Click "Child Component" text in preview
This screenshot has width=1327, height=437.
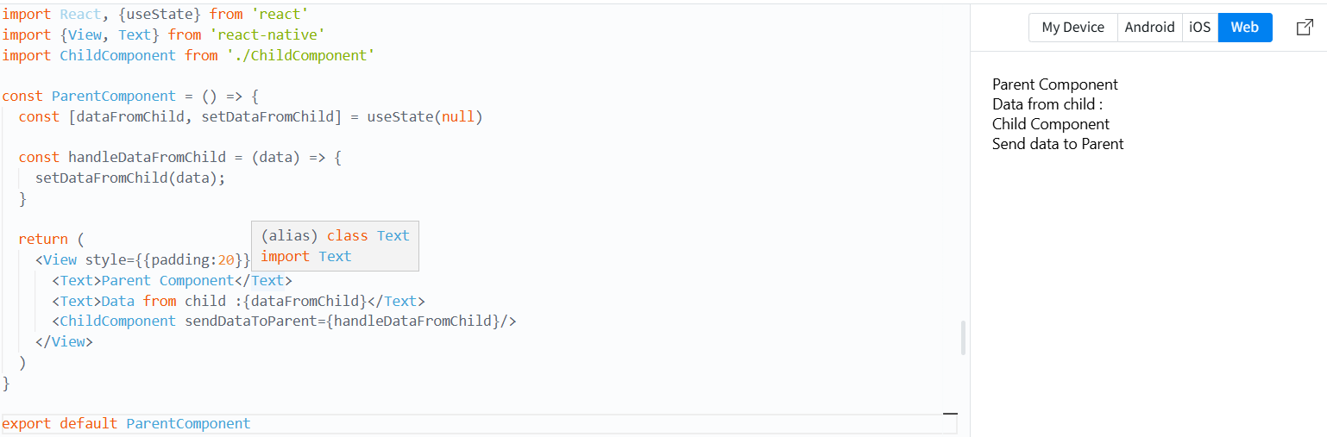click(1051, 124)
